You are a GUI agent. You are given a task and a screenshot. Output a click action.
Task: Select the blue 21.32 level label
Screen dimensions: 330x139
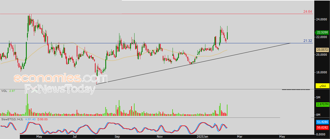pos(307,41)
